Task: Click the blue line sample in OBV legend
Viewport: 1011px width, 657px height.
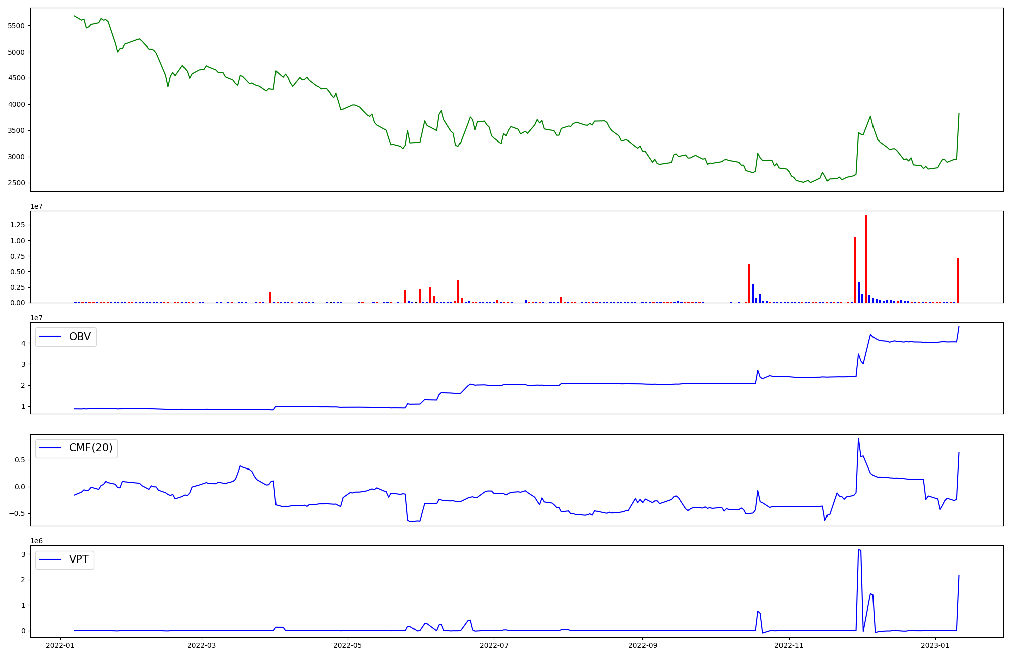Action: click(x=50, y=337)
